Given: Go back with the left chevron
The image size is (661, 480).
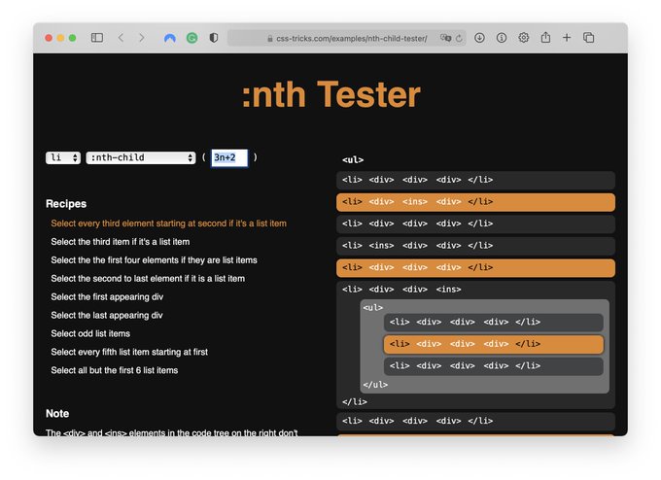Looking at the screenshot, I should click(121, 38).
